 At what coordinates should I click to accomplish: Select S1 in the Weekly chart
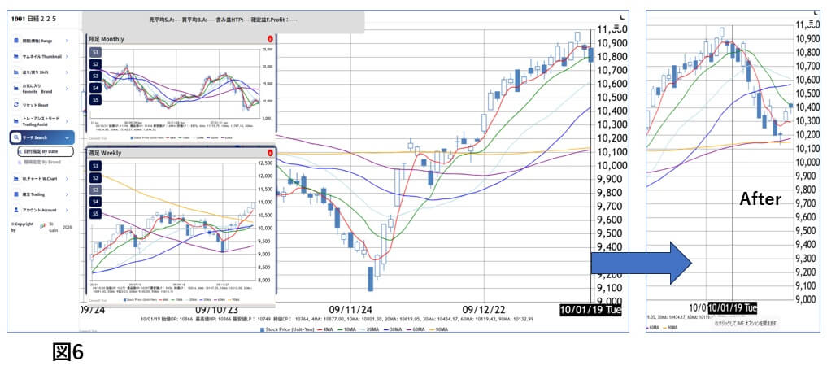point(95,166)
